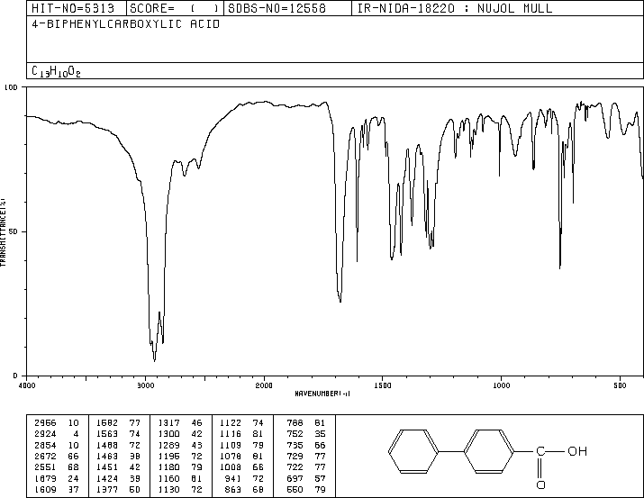Select the 2551 peak entry in table

(57, 467)
